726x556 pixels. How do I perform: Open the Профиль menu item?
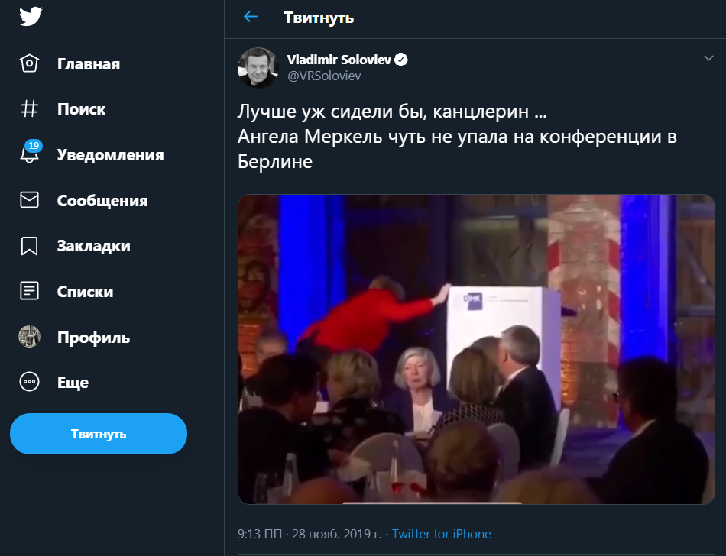pos(93,337)
